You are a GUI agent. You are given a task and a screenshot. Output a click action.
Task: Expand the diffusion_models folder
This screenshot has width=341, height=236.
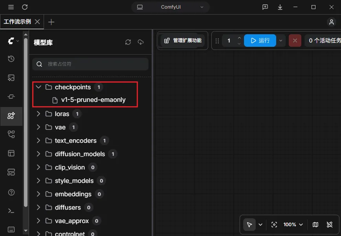(x=38, y=154)
